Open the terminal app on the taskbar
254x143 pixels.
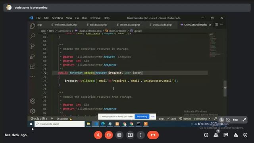139,124
